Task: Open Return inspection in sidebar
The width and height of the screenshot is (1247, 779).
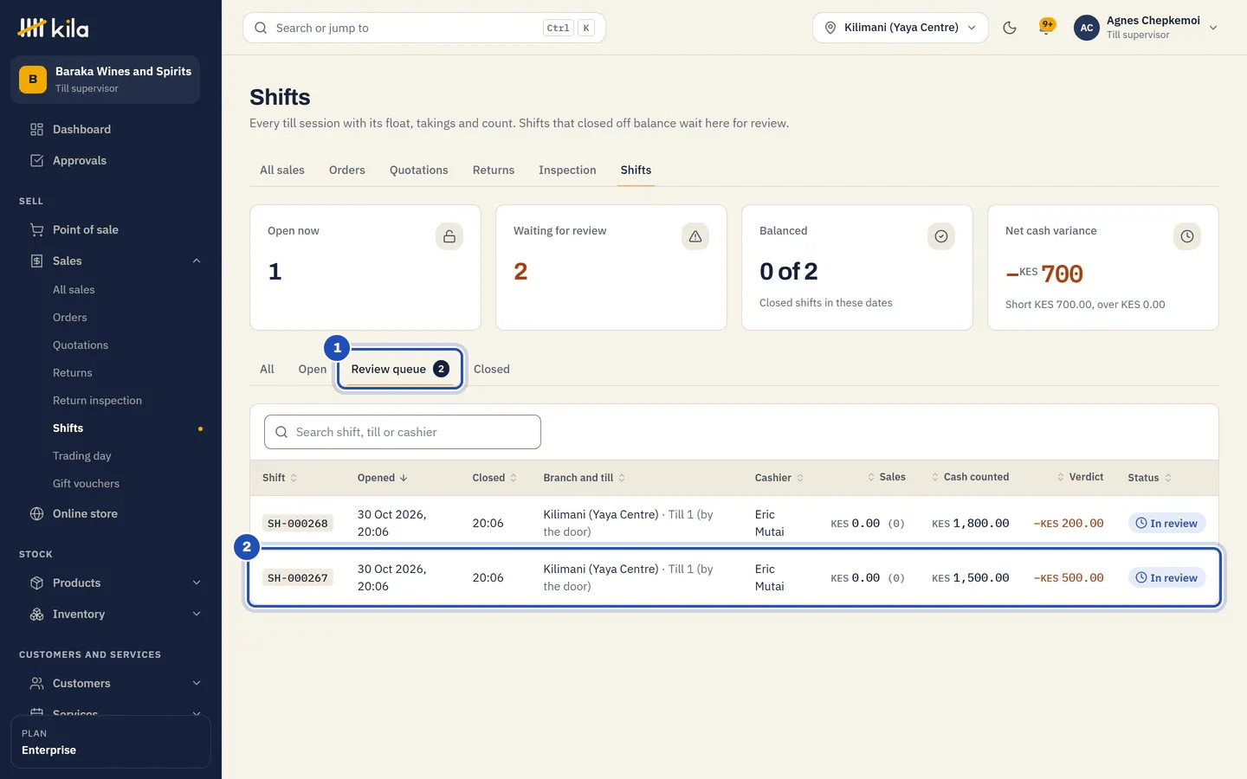Action: tap(97, 401)
